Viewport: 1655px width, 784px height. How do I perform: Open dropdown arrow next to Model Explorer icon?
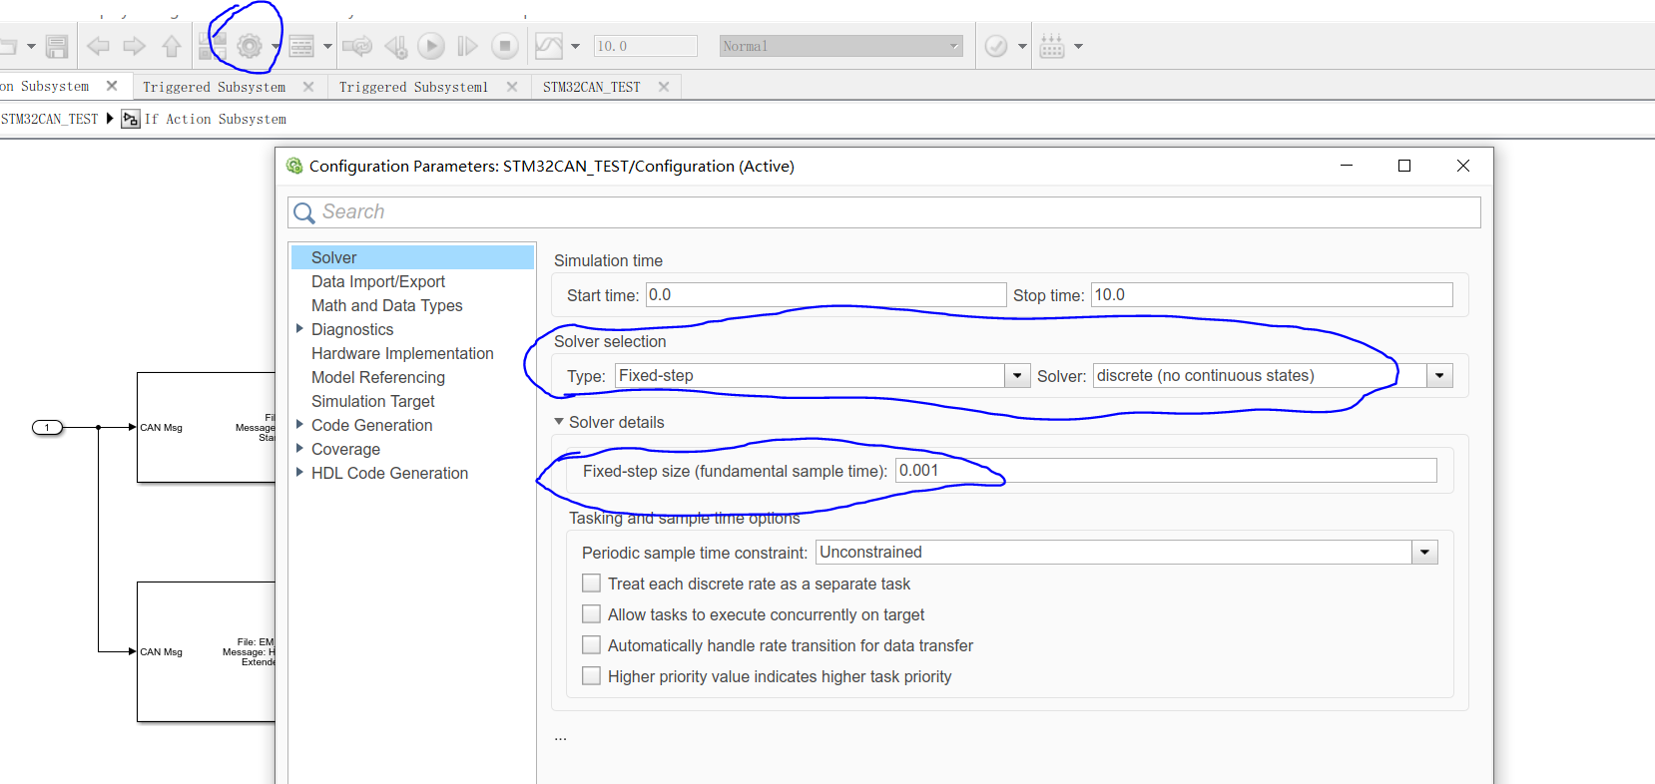coord(327,46)
